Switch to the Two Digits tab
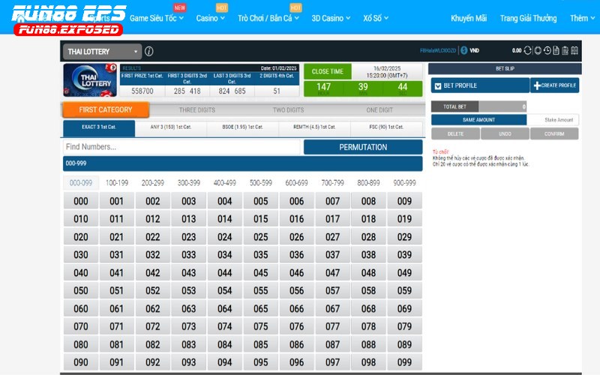 [288, 109]
